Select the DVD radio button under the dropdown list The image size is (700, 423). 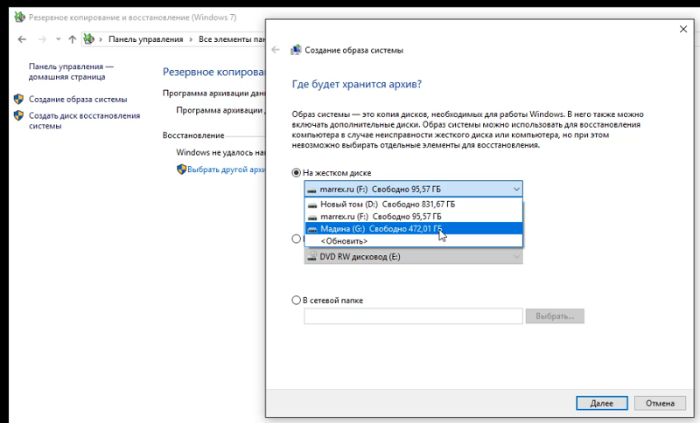pyautogui.click(x=296, y=239)
